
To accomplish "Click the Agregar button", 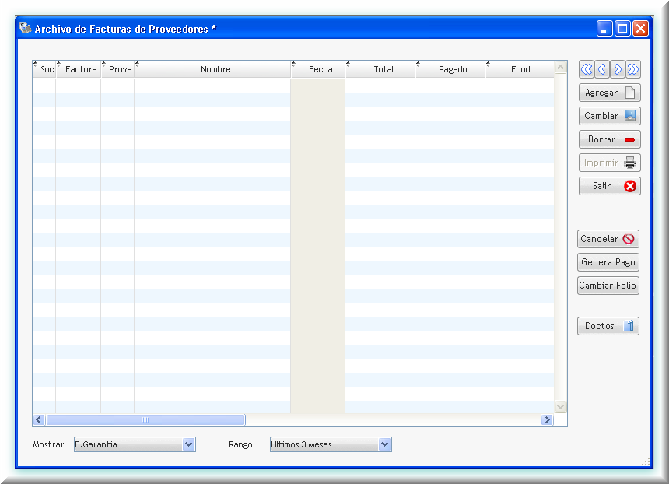I will coord(610,93).
